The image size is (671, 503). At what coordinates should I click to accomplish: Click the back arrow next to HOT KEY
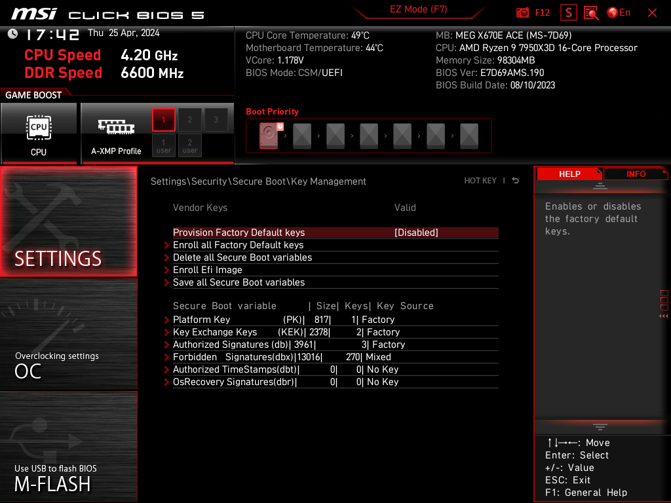pyautogui.click(x=516, y=181)
